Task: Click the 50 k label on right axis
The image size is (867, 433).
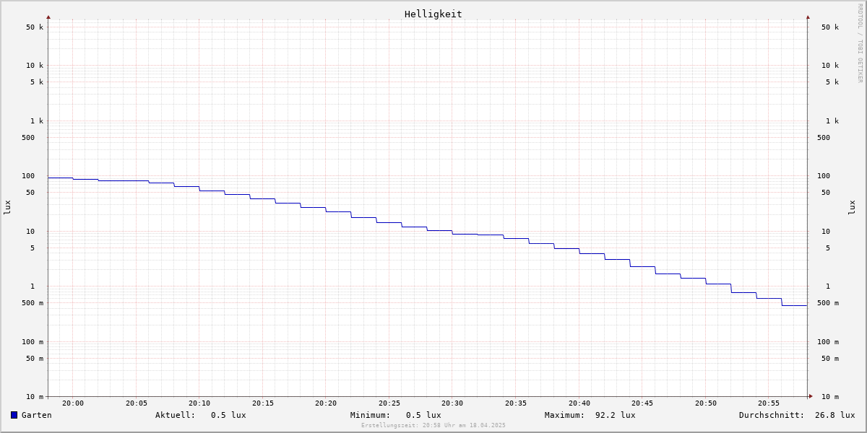Action: (x=830, y=27)
